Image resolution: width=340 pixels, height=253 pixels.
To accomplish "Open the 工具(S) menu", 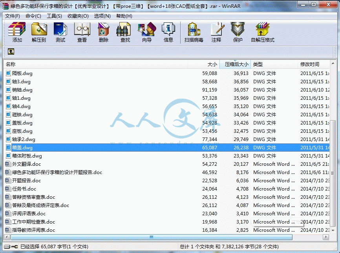I will point(54,16).
